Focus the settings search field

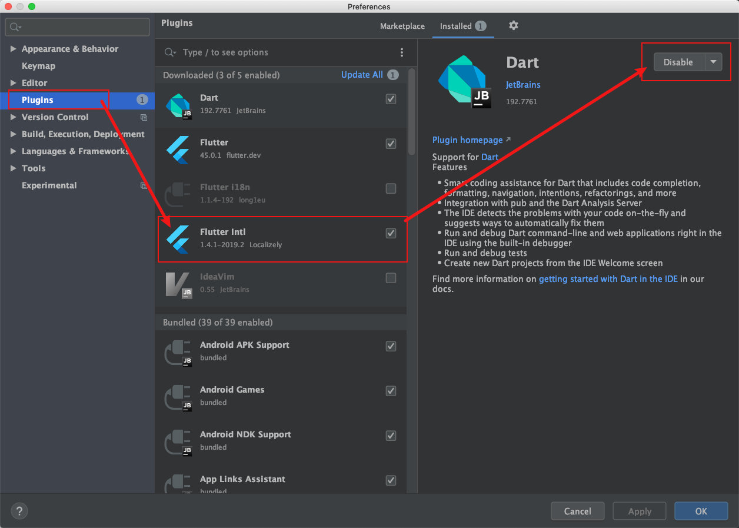pos(78,27)
